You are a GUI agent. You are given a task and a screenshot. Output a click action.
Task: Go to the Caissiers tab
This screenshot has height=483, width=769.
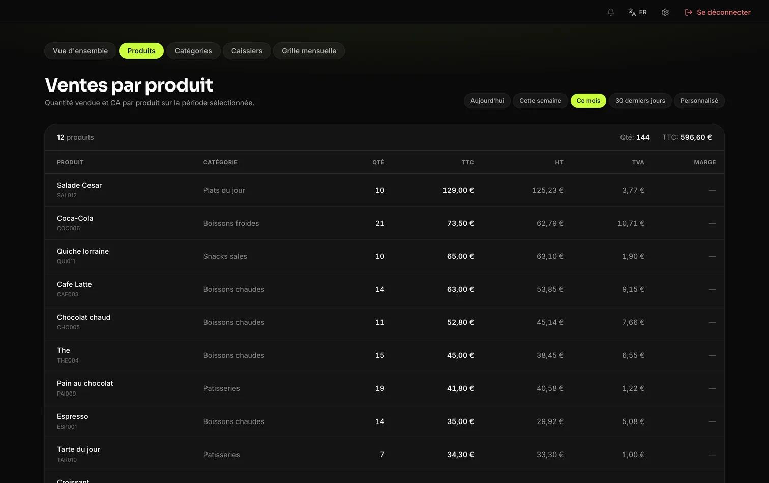coord(247,51)
